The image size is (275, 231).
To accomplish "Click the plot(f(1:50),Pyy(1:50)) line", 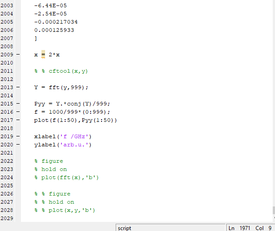I will pyautogui.click(x=76, y=120).
